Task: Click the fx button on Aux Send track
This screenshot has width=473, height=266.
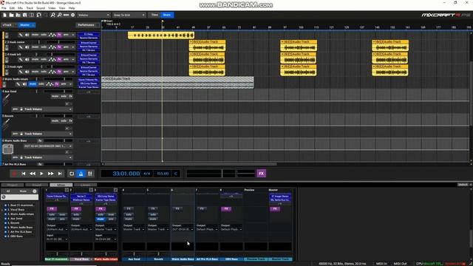Action: [71, 96]
